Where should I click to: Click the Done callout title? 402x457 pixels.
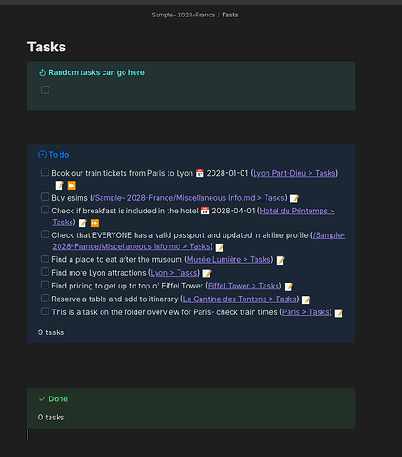[58, 399]
